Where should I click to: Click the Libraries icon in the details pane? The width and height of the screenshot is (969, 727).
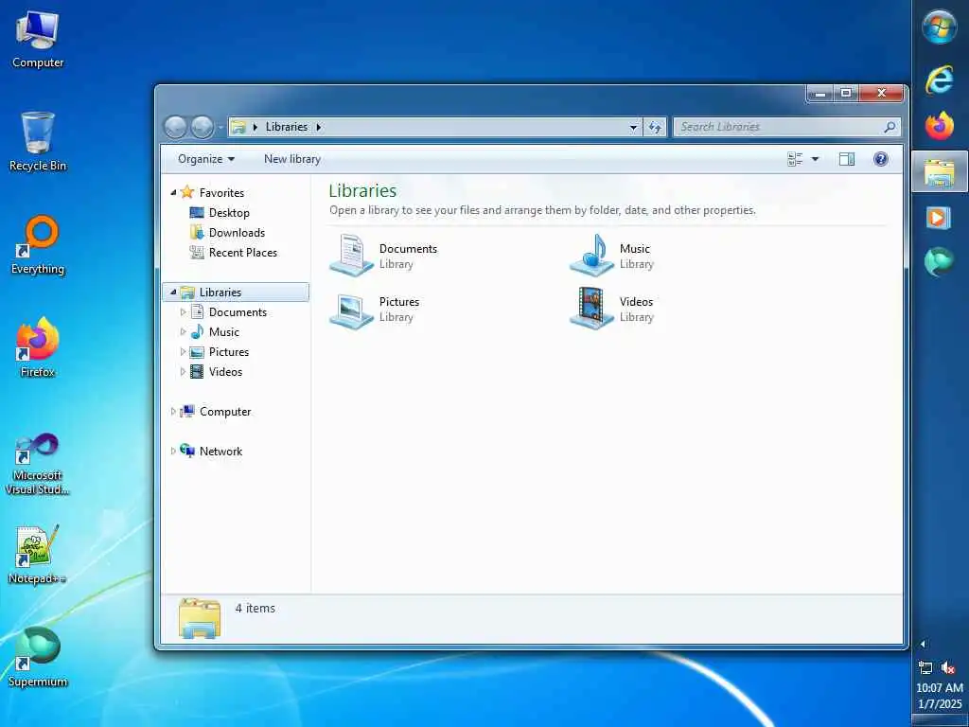click(199, 617)
